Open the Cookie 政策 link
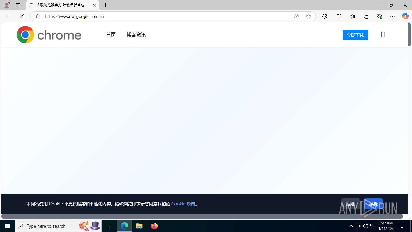The width and height of the screenshot is (412, 232). [183, 204]
